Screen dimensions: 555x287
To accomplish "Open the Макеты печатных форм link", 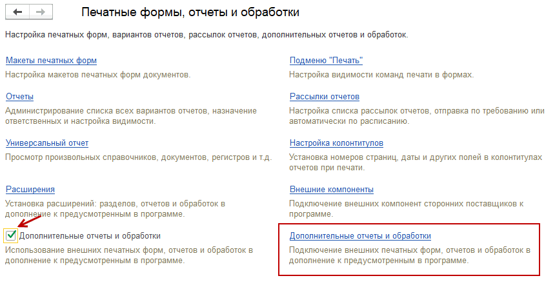I will click(52, 61).
